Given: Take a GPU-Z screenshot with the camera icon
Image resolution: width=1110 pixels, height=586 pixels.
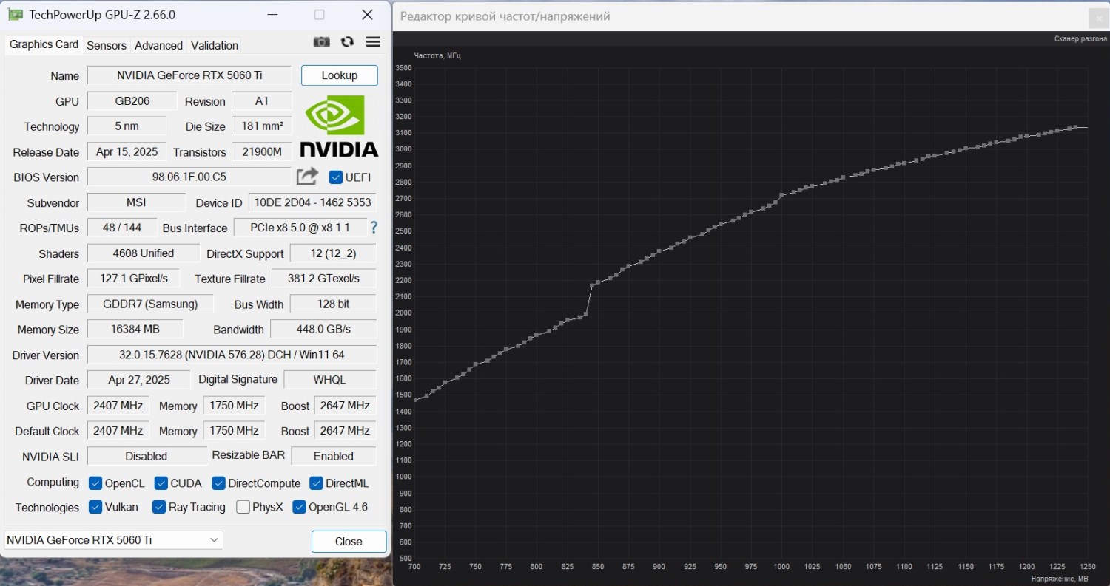Looking at the screenshot, I should (321, 42).
